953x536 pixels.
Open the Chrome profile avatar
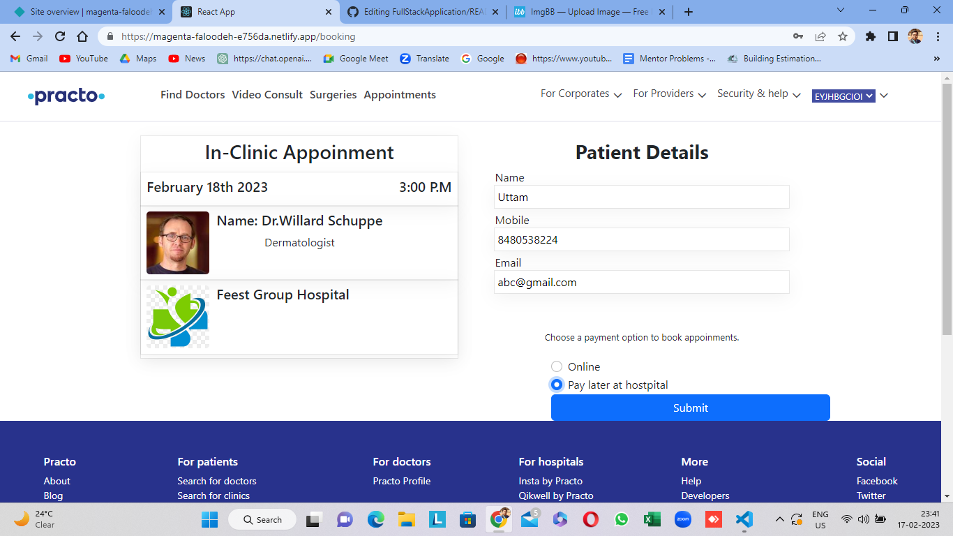(x=915, y=36)
